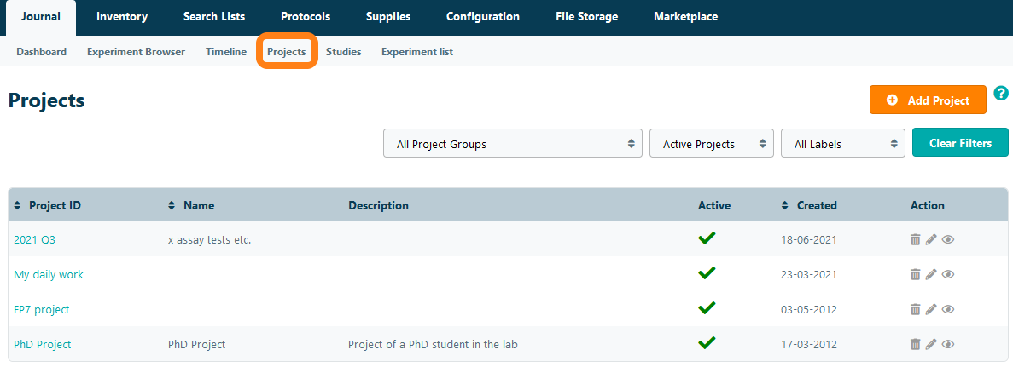Viewport: 1013px width, 367px height.
Task: Click the Add Project button
Action: point(928,100)
